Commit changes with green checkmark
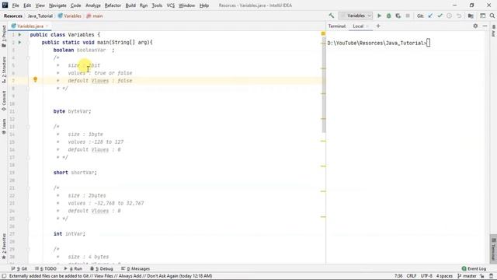497x280 pixels. (x=440, y=16)
